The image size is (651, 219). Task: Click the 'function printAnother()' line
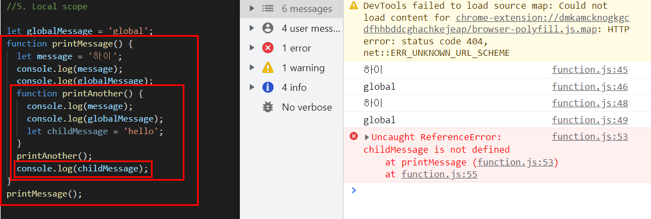point(79,94)
